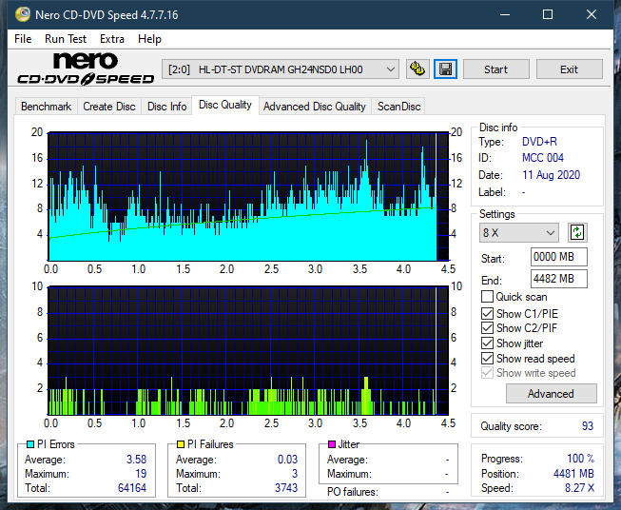Click PI Failures average value 0.03
This screenshot has width=621, height=510.
[287, 460]
